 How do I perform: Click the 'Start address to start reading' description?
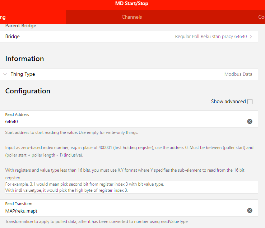tap(72, 132)
